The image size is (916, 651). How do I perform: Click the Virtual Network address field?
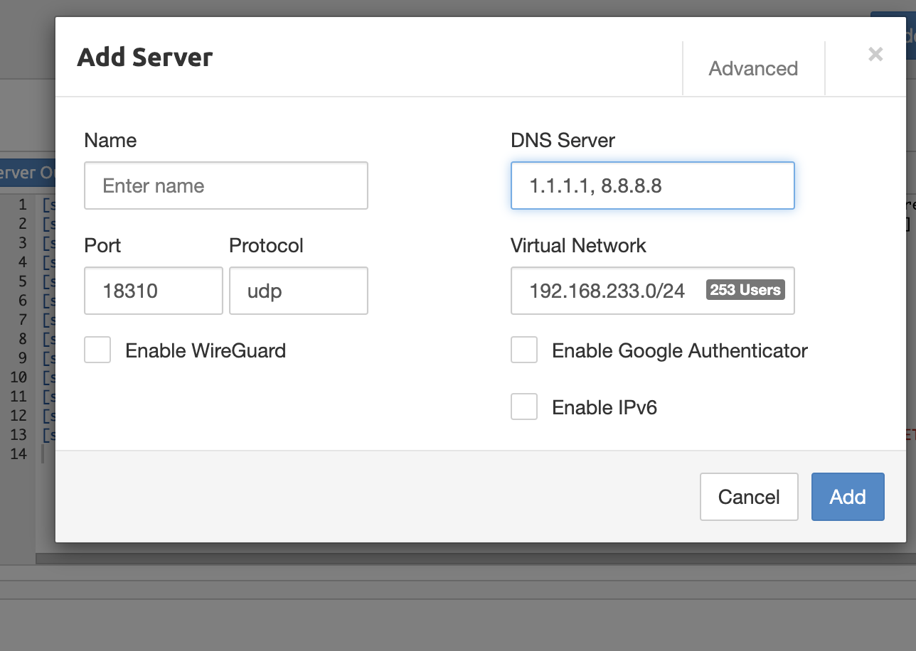[x=653, y=291]
